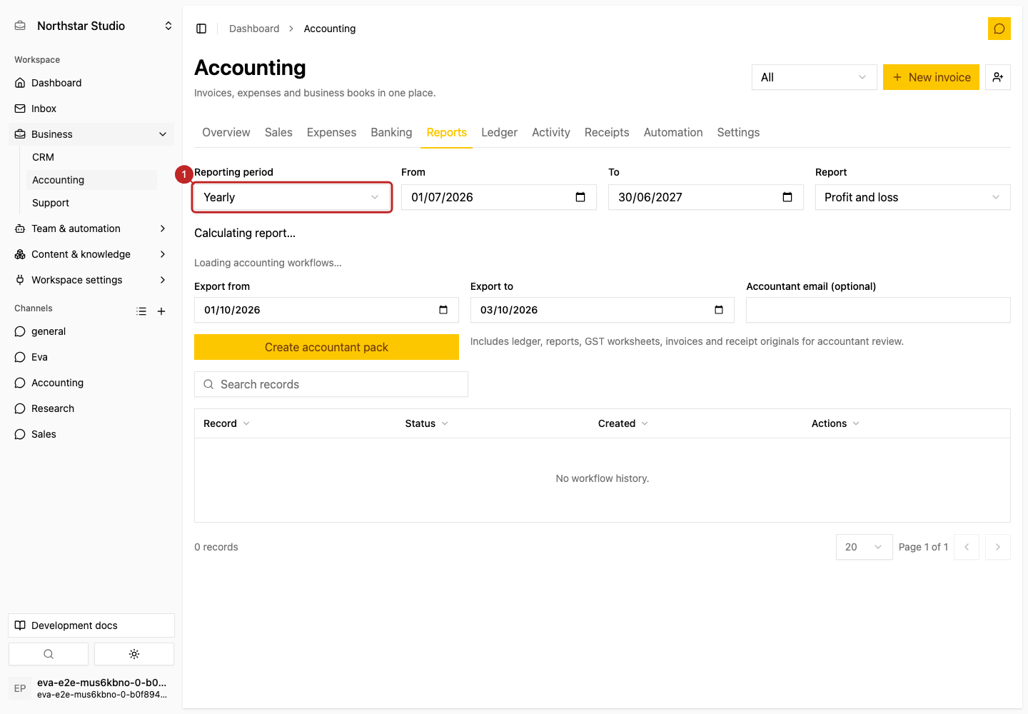1028x714 pixels.
Task: Click the add user icon button
Action: (x=998, y=77)
